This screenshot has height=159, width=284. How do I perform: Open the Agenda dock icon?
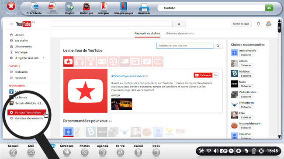[103, 152]
